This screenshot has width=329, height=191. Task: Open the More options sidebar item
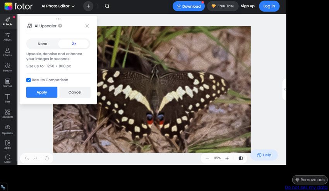tap(8, 159)
